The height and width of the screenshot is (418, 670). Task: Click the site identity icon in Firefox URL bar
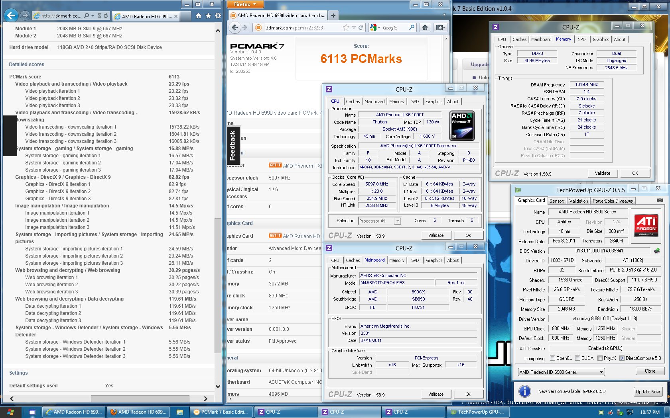tap(258, 27)
